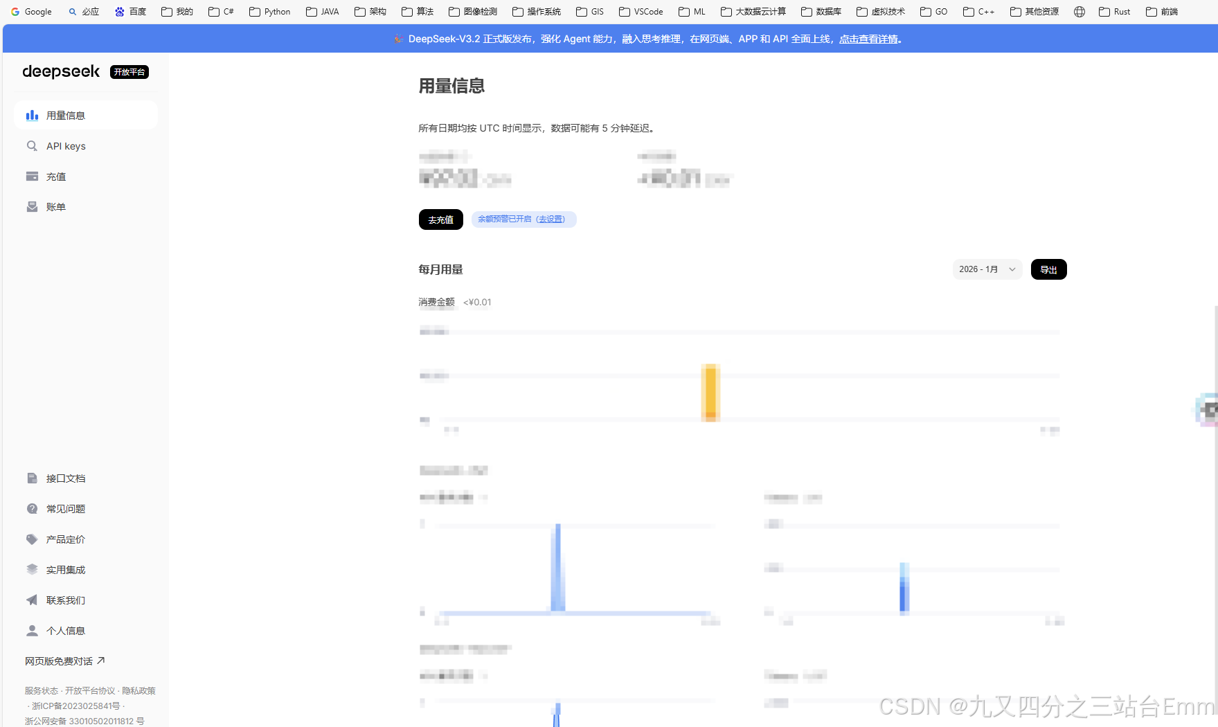Click the 开放平台协议 footer link
The width and height of the screenshot is (1218, 727).
pyautogui.click(x=90, y=691)
